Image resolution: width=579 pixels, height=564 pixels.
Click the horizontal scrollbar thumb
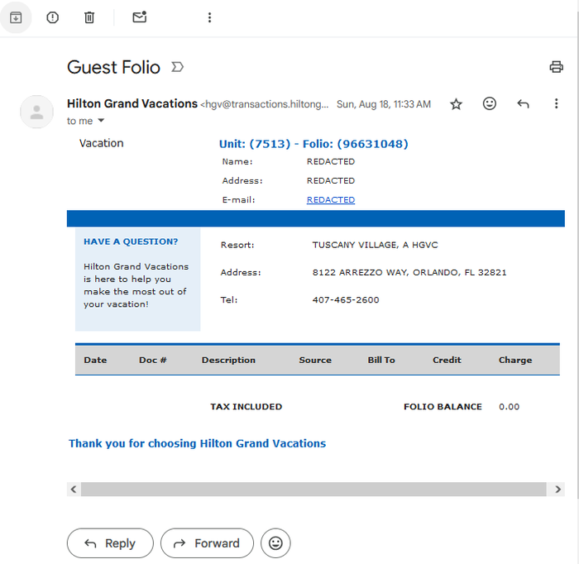313,490
